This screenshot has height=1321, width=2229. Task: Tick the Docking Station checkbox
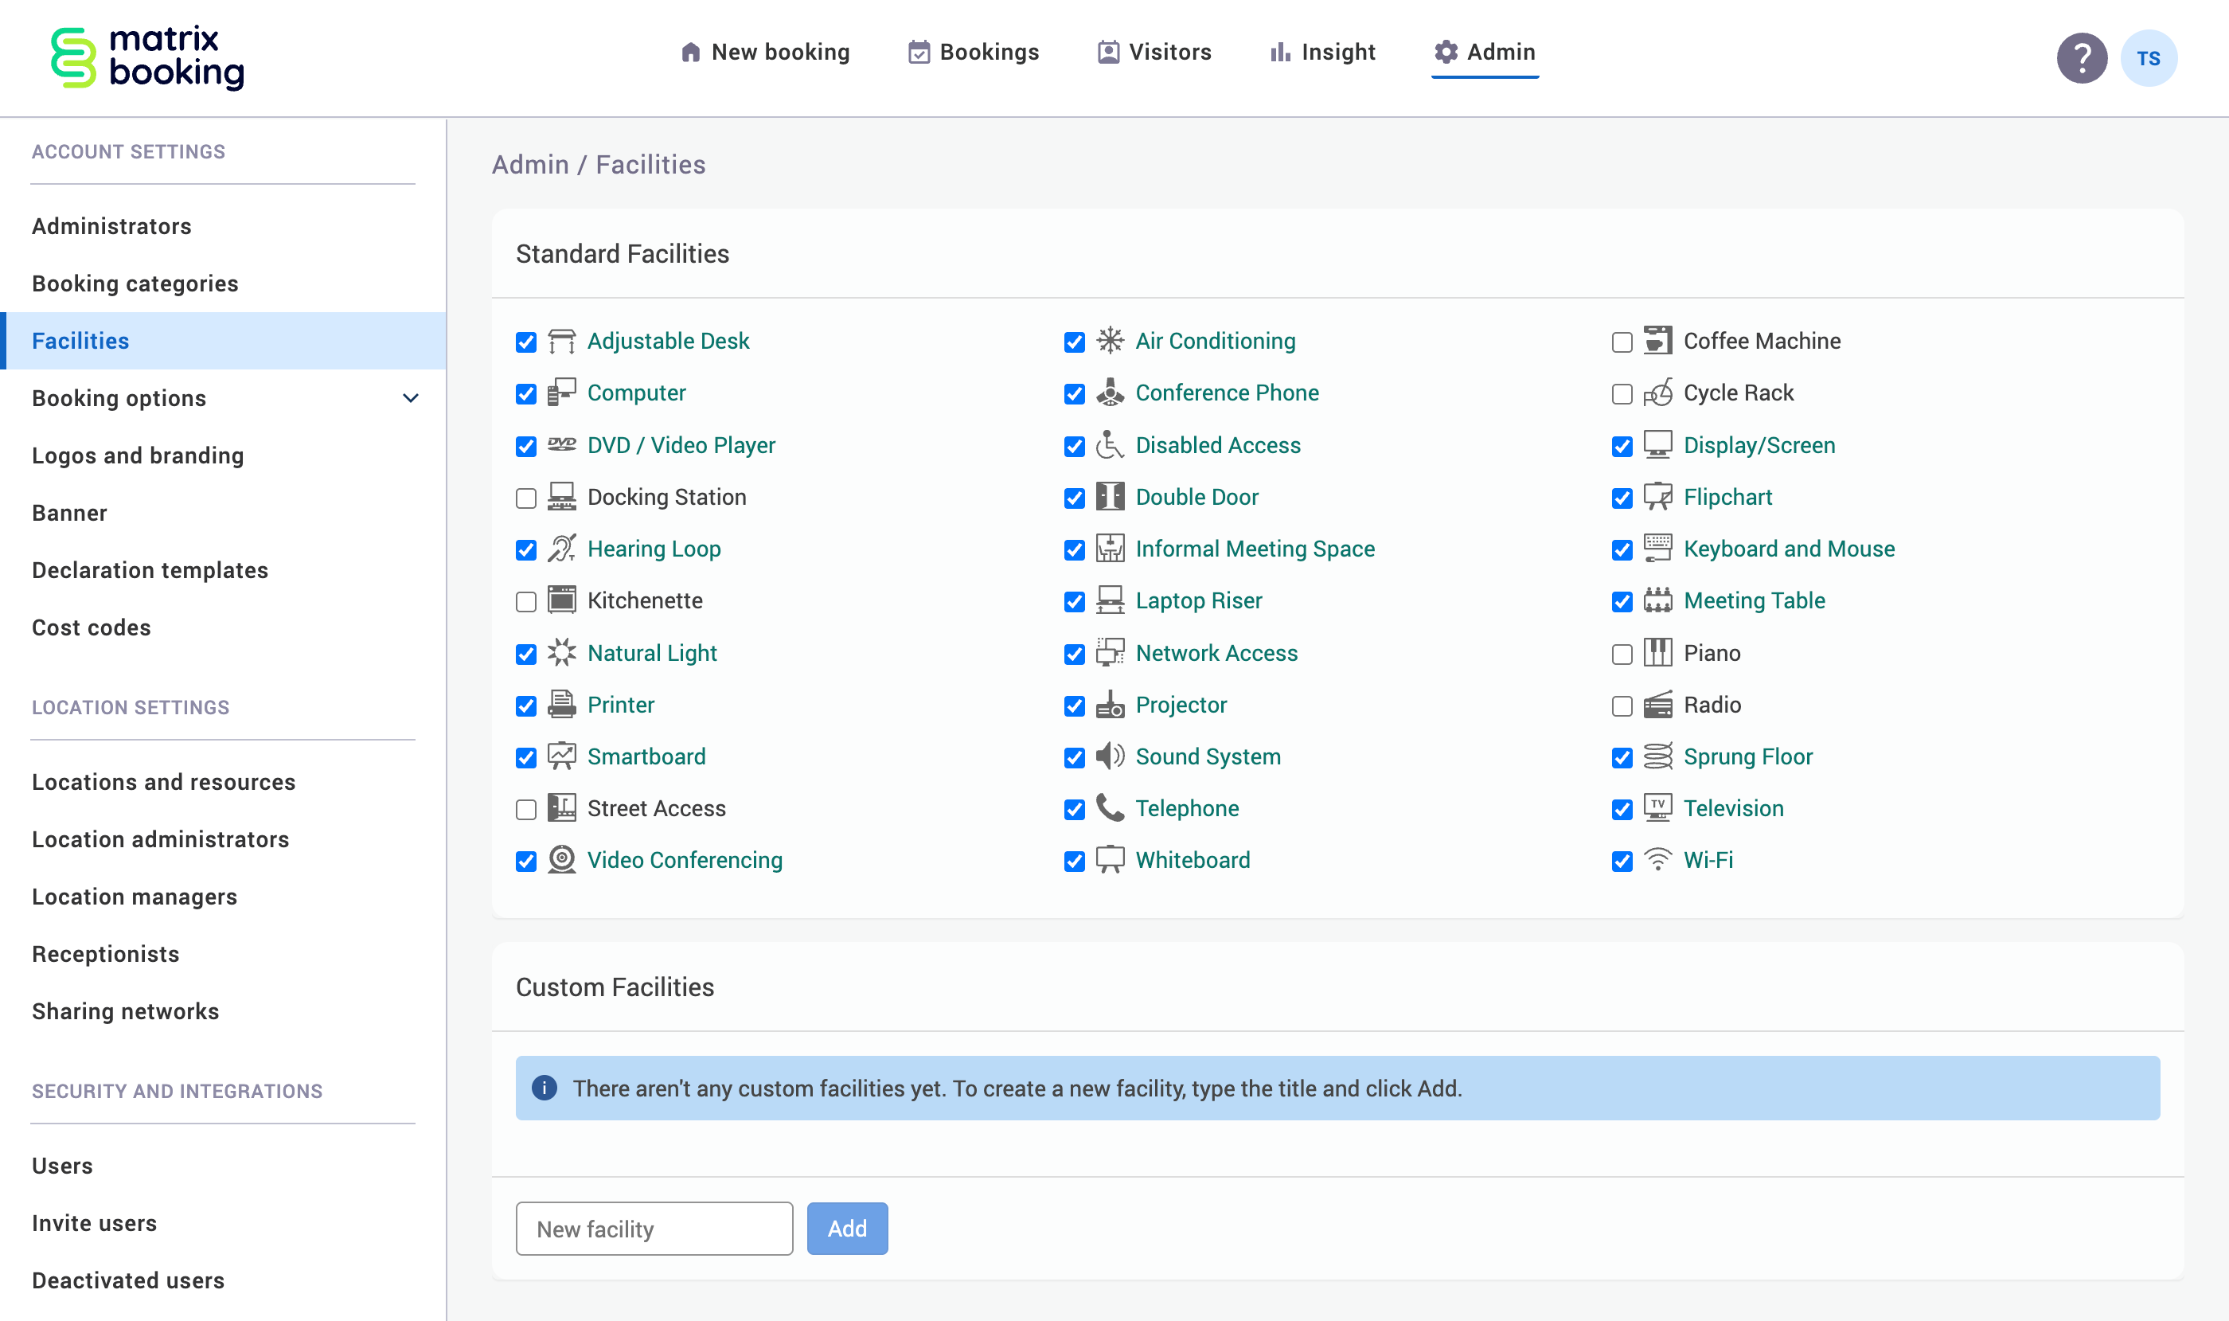(526, 498)
